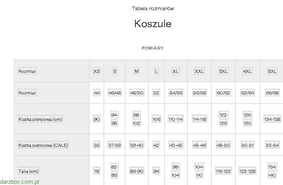This screenshot has height=185, width=283.
Task: Click the 122-126 chest measurement cell
Action: [x=223, y=119]
